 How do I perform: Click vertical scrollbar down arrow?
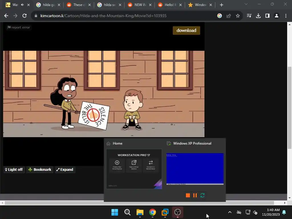289,198
